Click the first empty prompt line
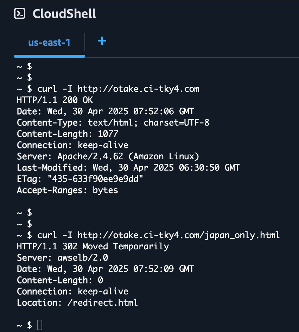 coord(24,66)
